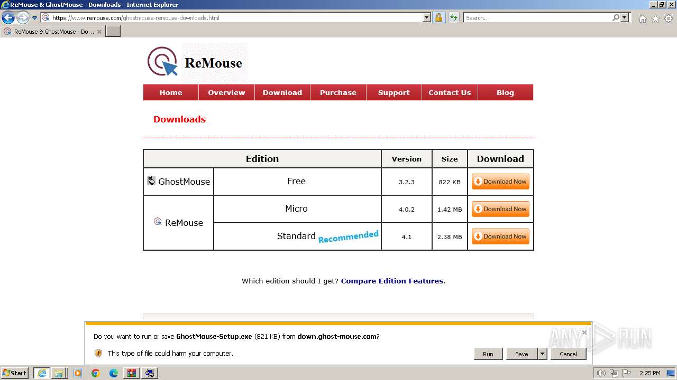The width and height of the screenshot is (677, 380).
Task: Click the 2:25 PM clock
Action: tap(650, 373)
